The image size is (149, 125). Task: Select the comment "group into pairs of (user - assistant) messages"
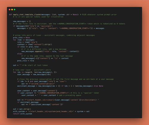tap(54, 35)
